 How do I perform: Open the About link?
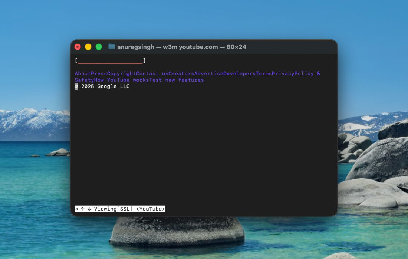83,74
